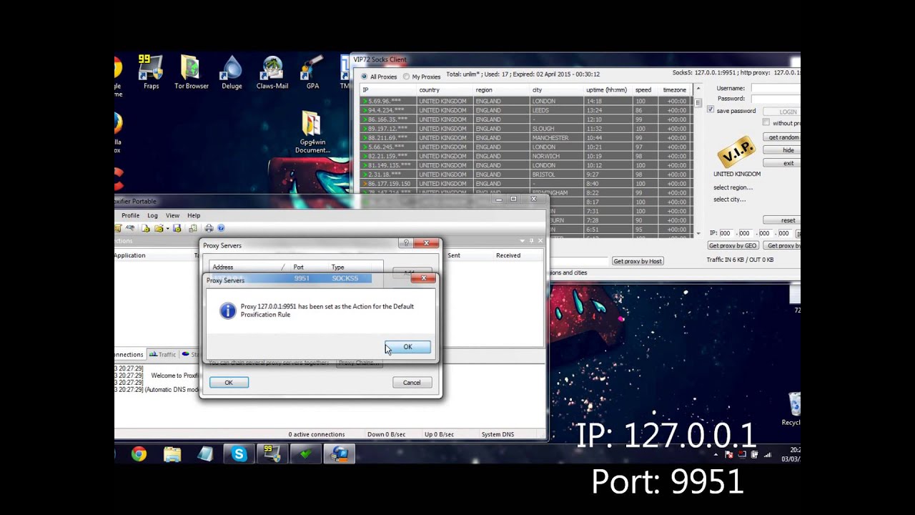Viewport: 915px width, 515px height.
Task: Open Fraps desktop shortcut
Action: click(x=151, y=72)
